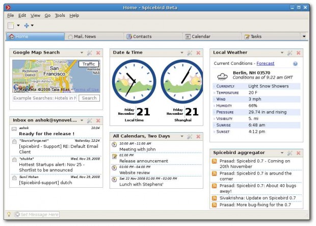Expand Date & Time applet menu arrow
Image resolution: width=316 pixels, height=226 pixels.
182,53
